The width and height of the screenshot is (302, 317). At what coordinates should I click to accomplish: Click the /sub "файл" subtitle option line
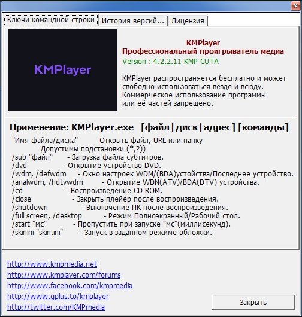coord(87,157)
